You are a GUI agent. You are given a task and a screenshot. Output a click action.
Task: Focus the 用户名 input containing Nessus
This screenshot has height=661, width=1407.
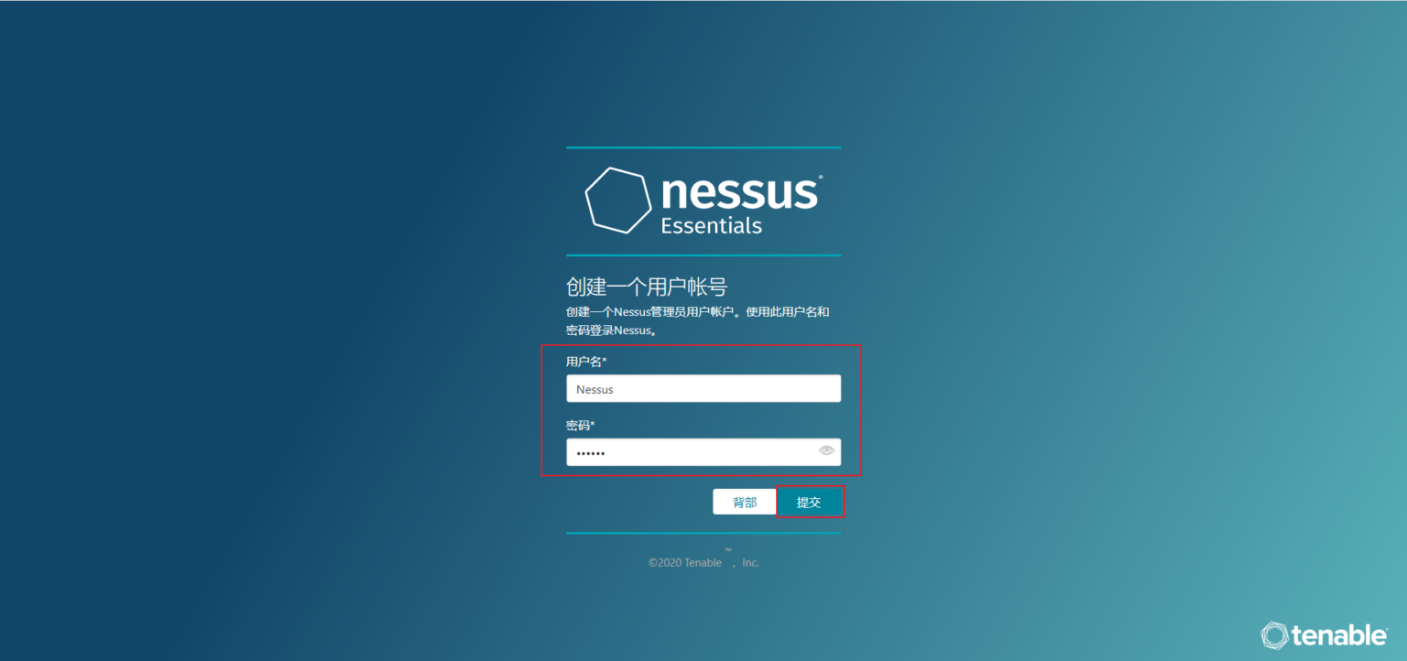click(703, 389)
